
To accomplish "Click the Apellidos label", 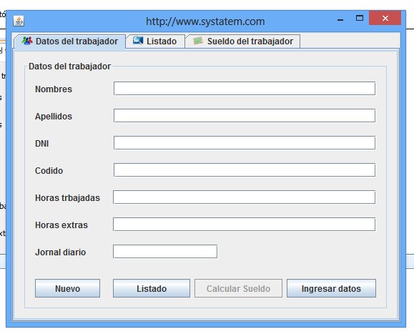I will click(x=54, y=117).
